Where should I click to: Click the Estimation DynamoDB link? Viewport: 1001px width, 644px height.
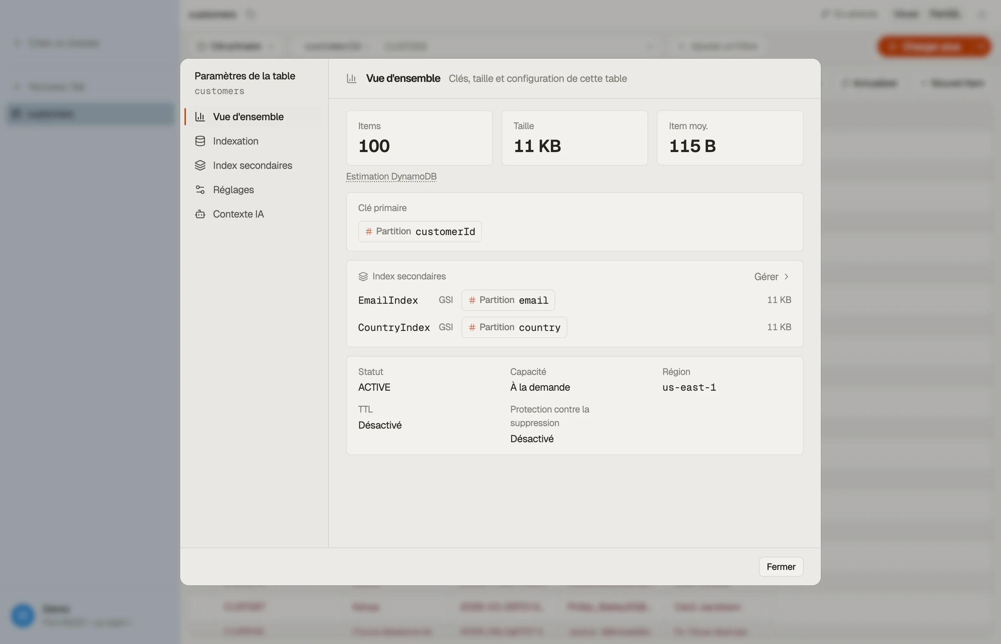(391, 176)
